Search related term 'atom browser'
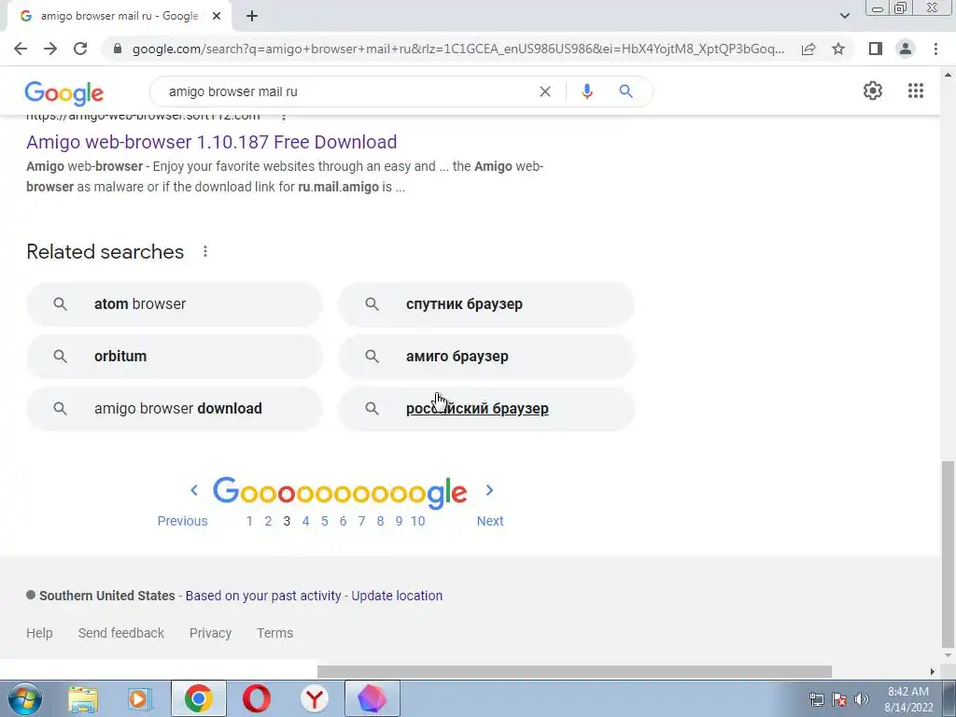Screen dimensions: 956x717 [174, 303]
